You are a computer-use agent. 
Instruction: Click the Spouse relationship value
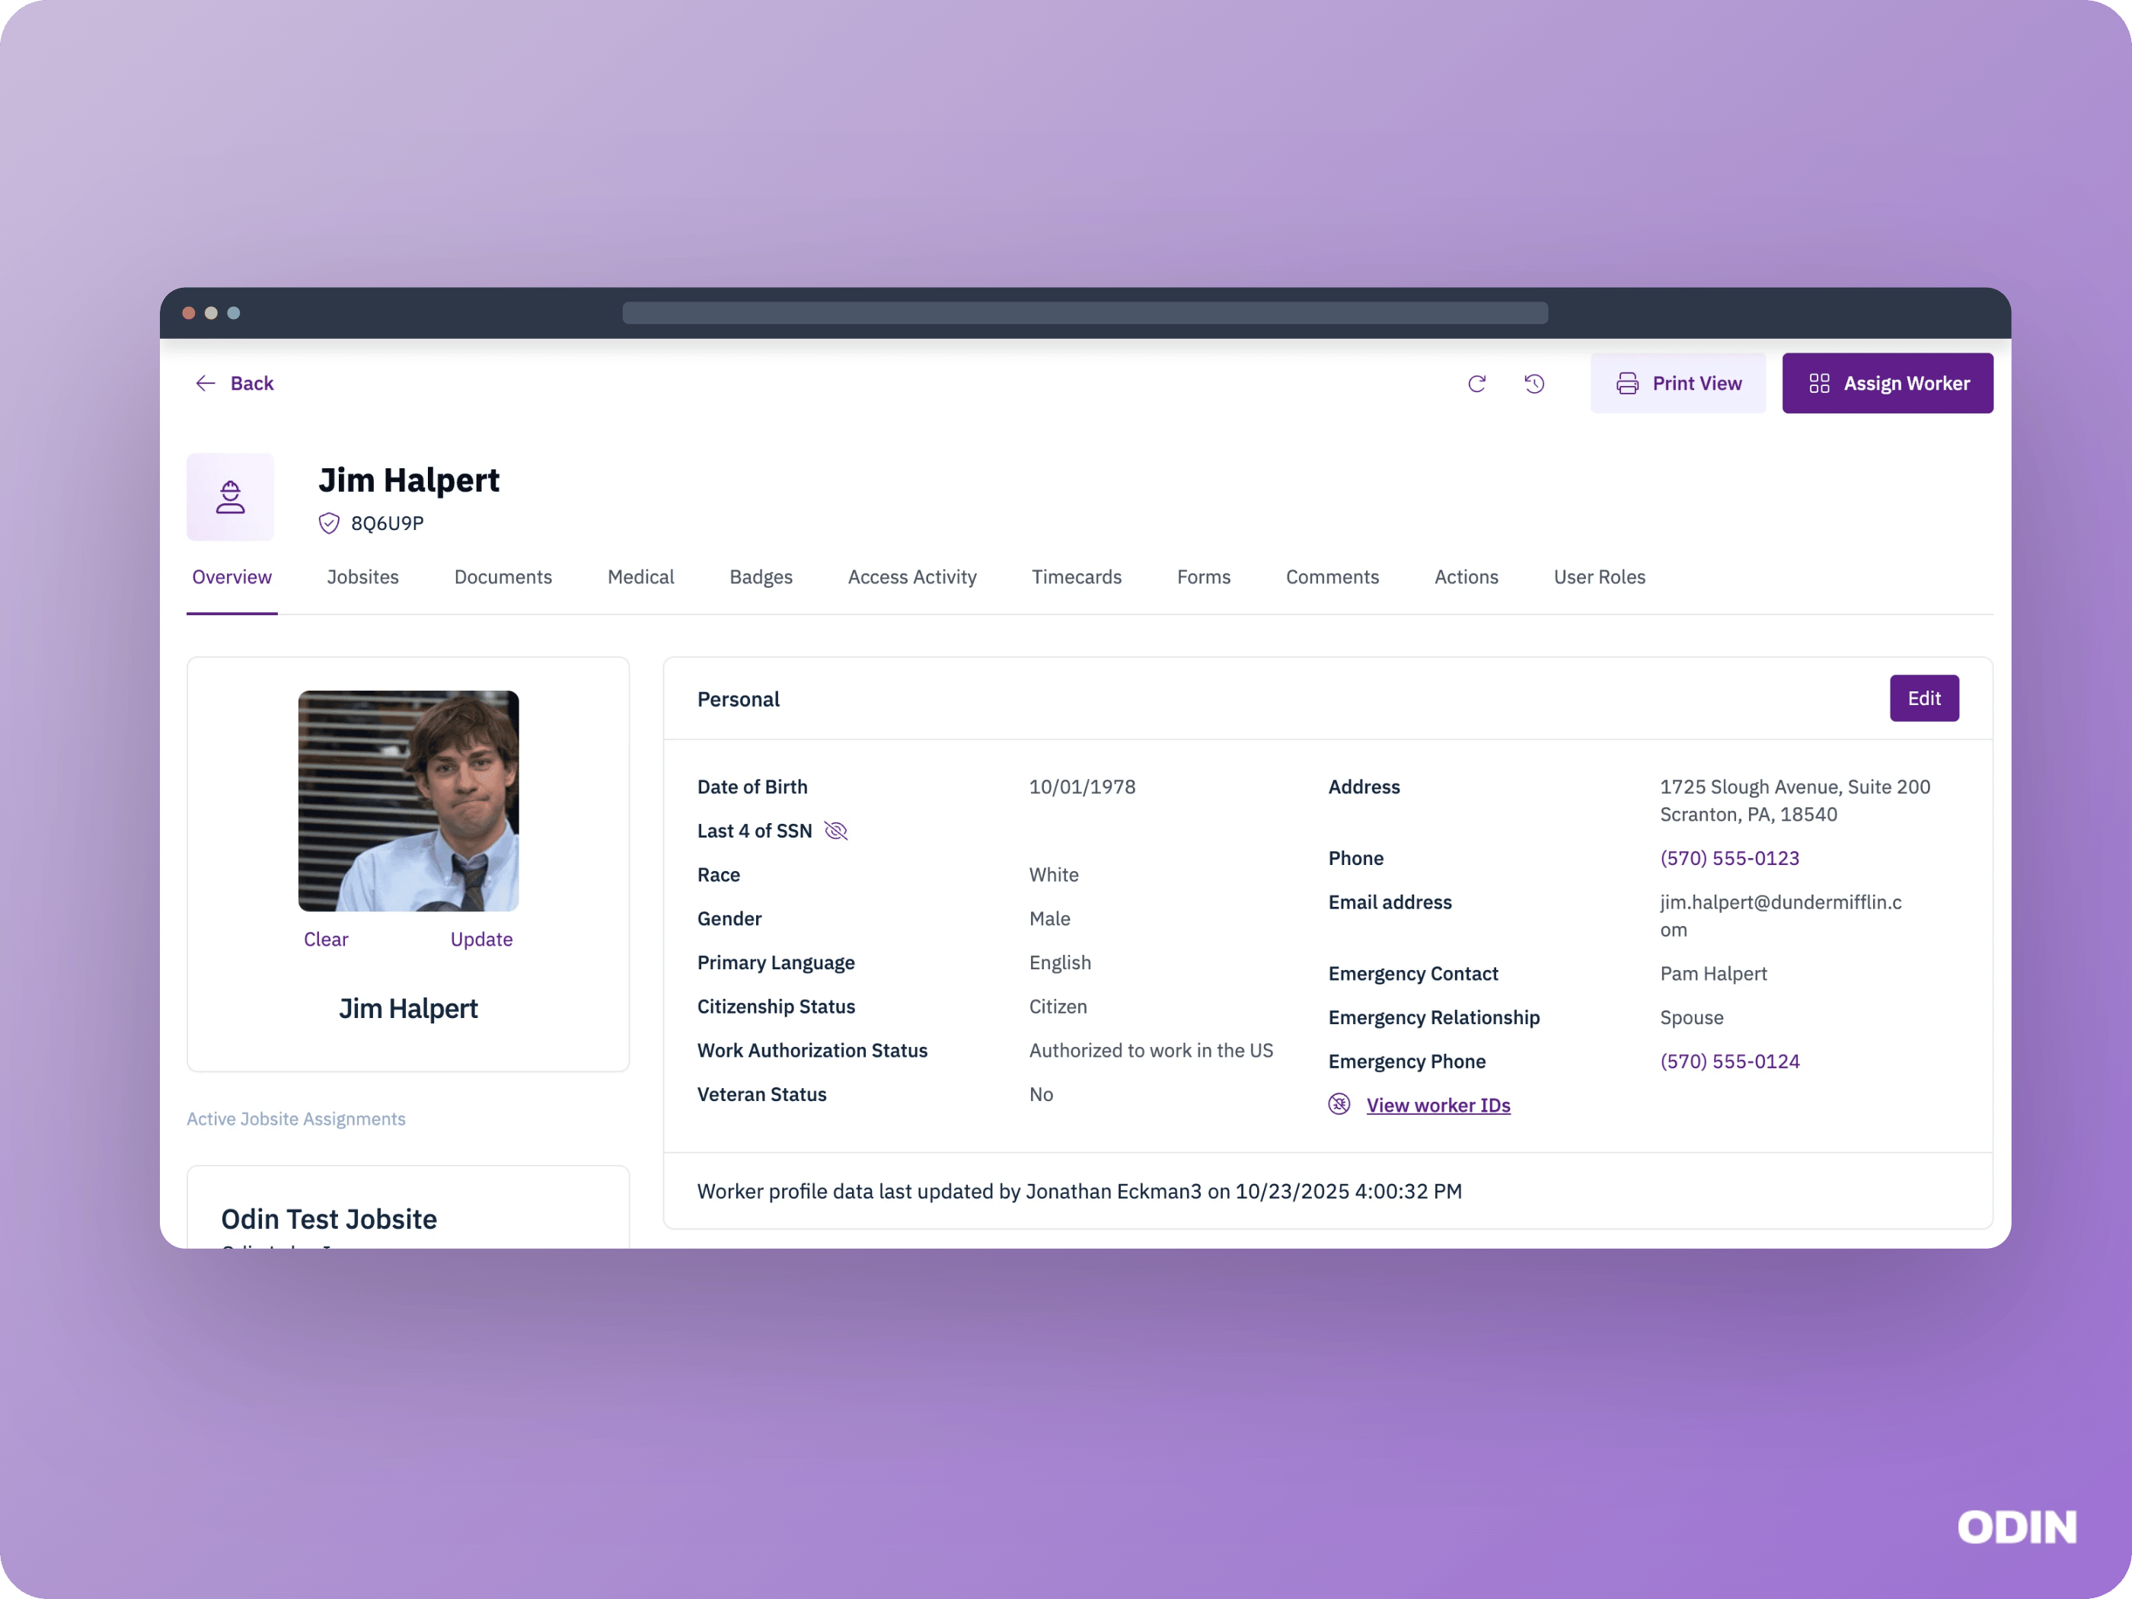pos(1692,1018)
